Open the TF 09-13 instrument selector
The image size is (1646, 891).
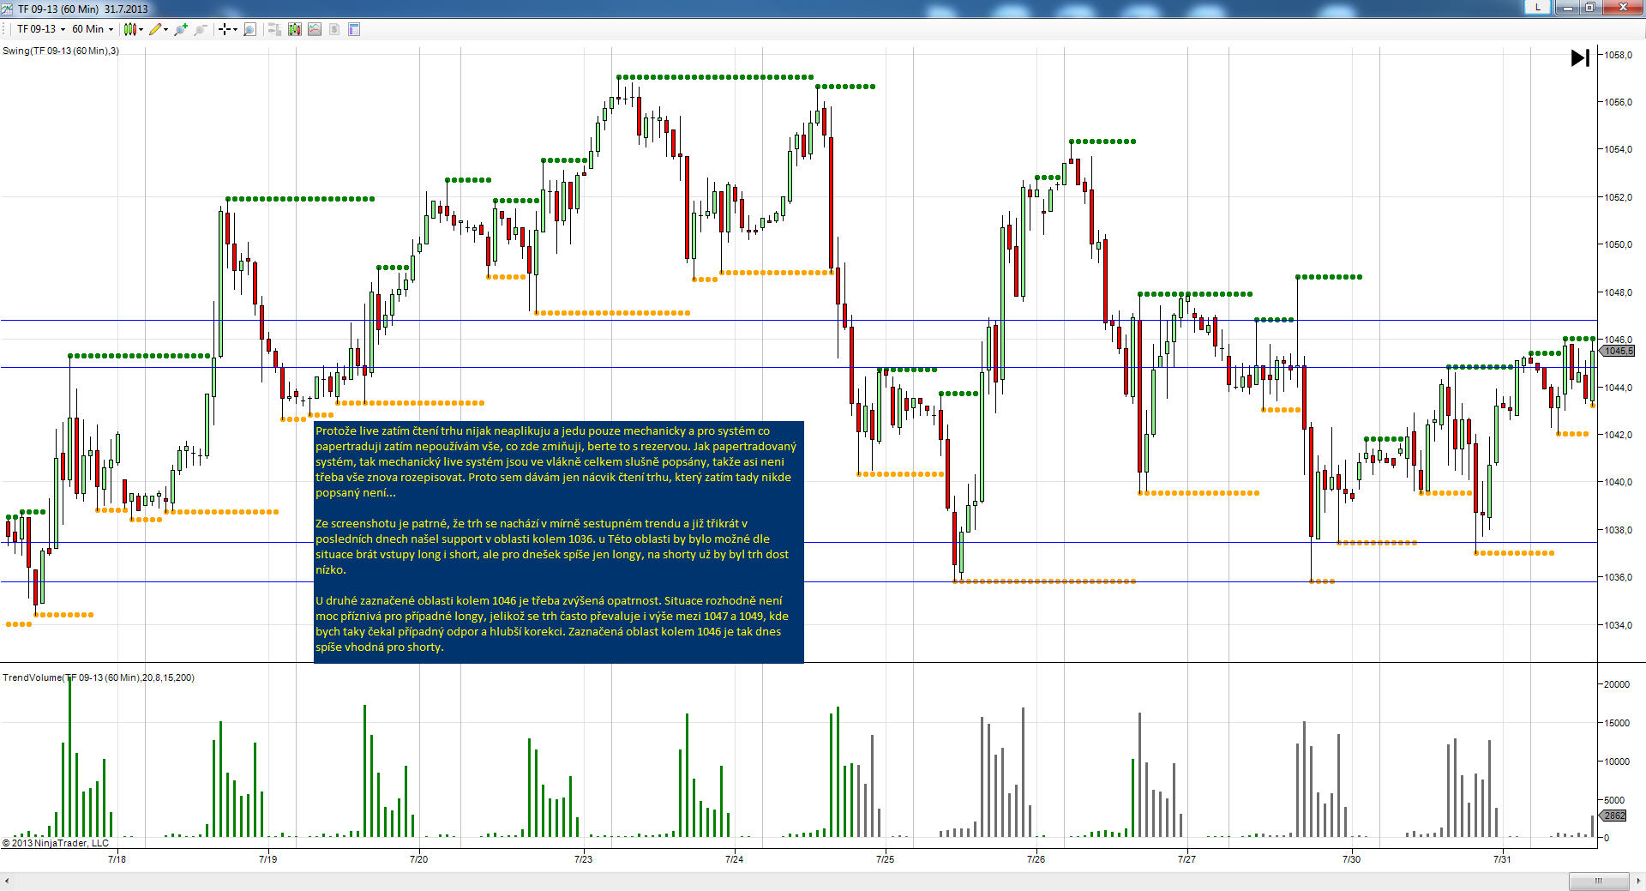pos(41,29)
